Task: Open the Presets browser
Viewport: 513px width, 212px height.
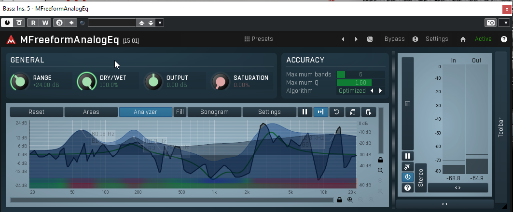Action: (259, 39)
